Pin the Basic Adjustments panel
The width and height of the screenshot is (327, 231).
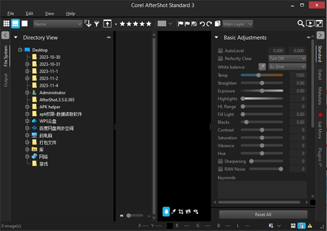[x=308, y=37]
